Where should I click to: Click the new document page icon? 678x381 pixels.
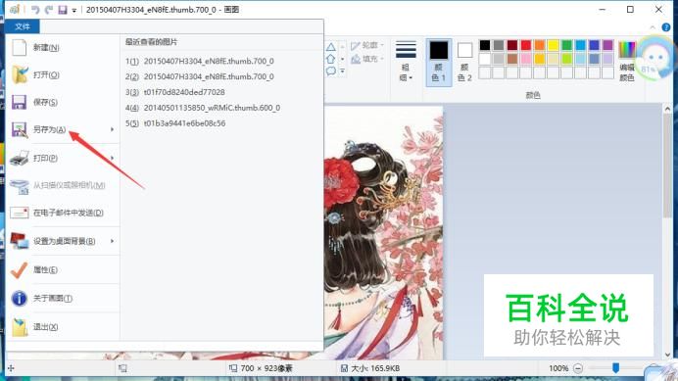pos(19,48)
